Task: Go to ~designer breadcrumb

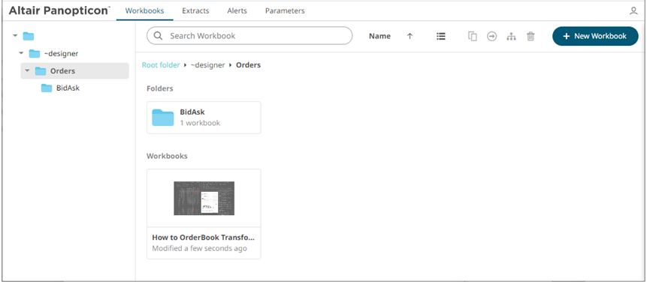Action: [x=207, y=65]
